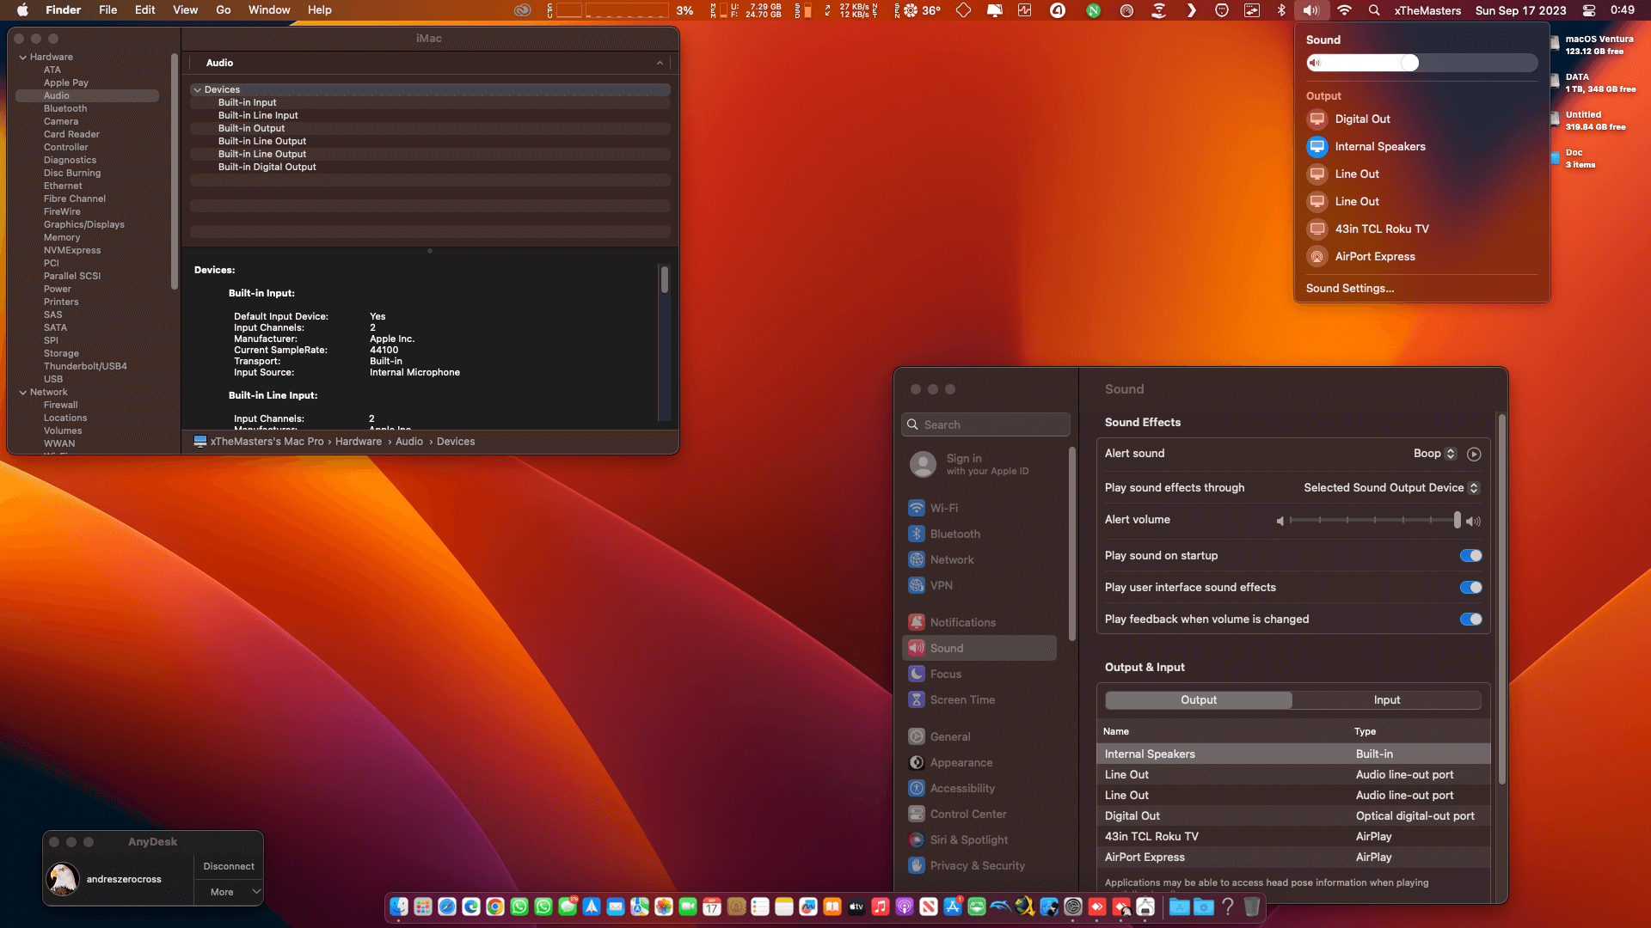The image size is (1651, 928).
Task: Toggle Play feedback when volume is changed
Action: [1470, 620]
